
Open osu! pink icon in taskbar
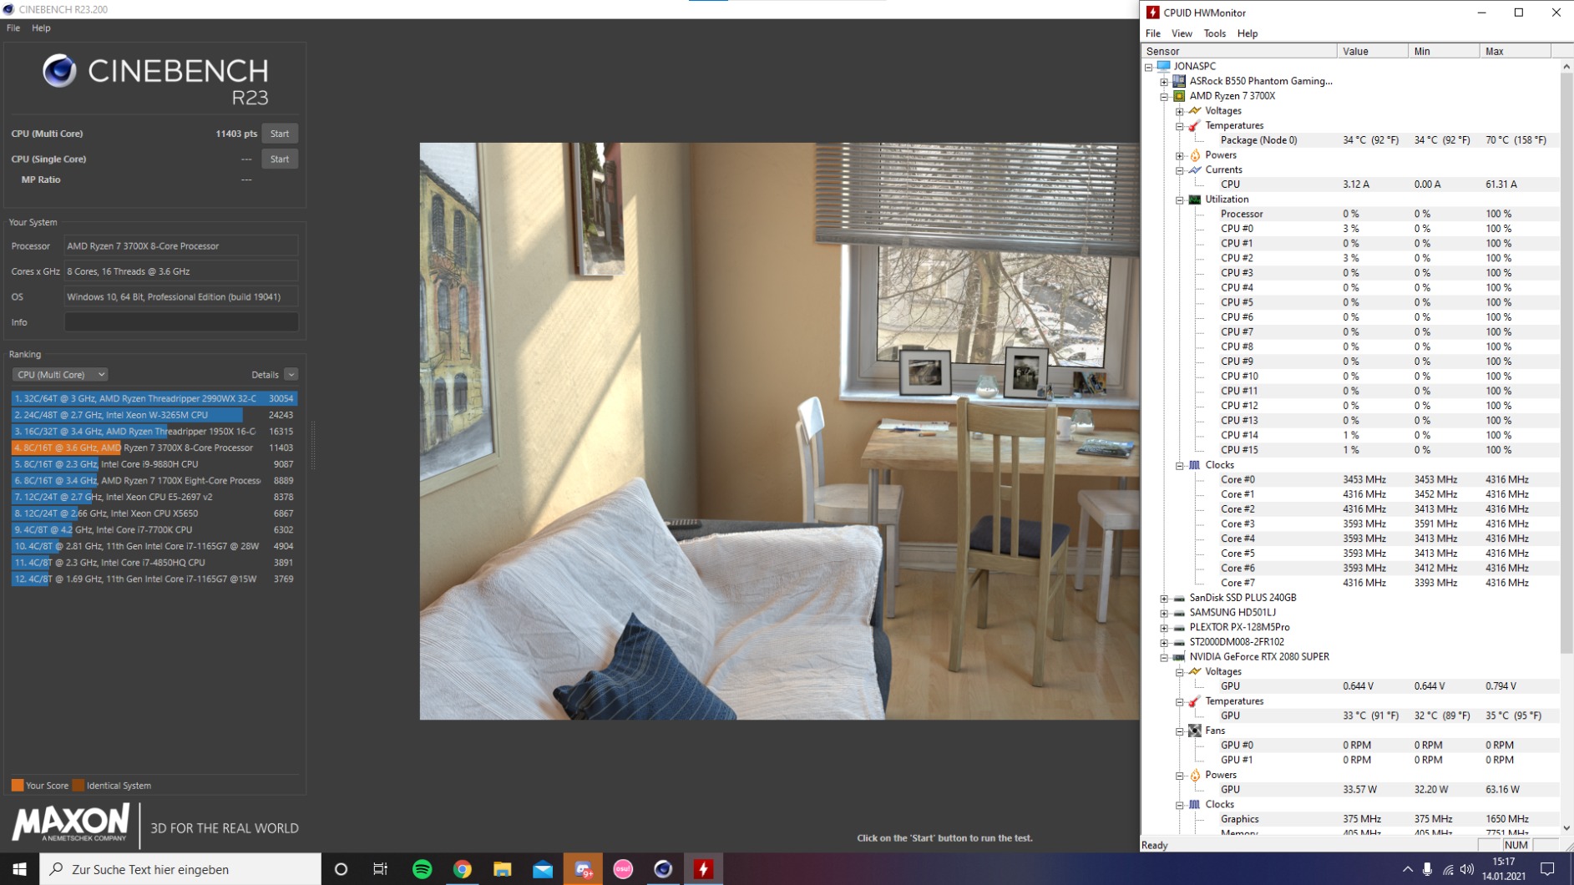tap(623, 869)
